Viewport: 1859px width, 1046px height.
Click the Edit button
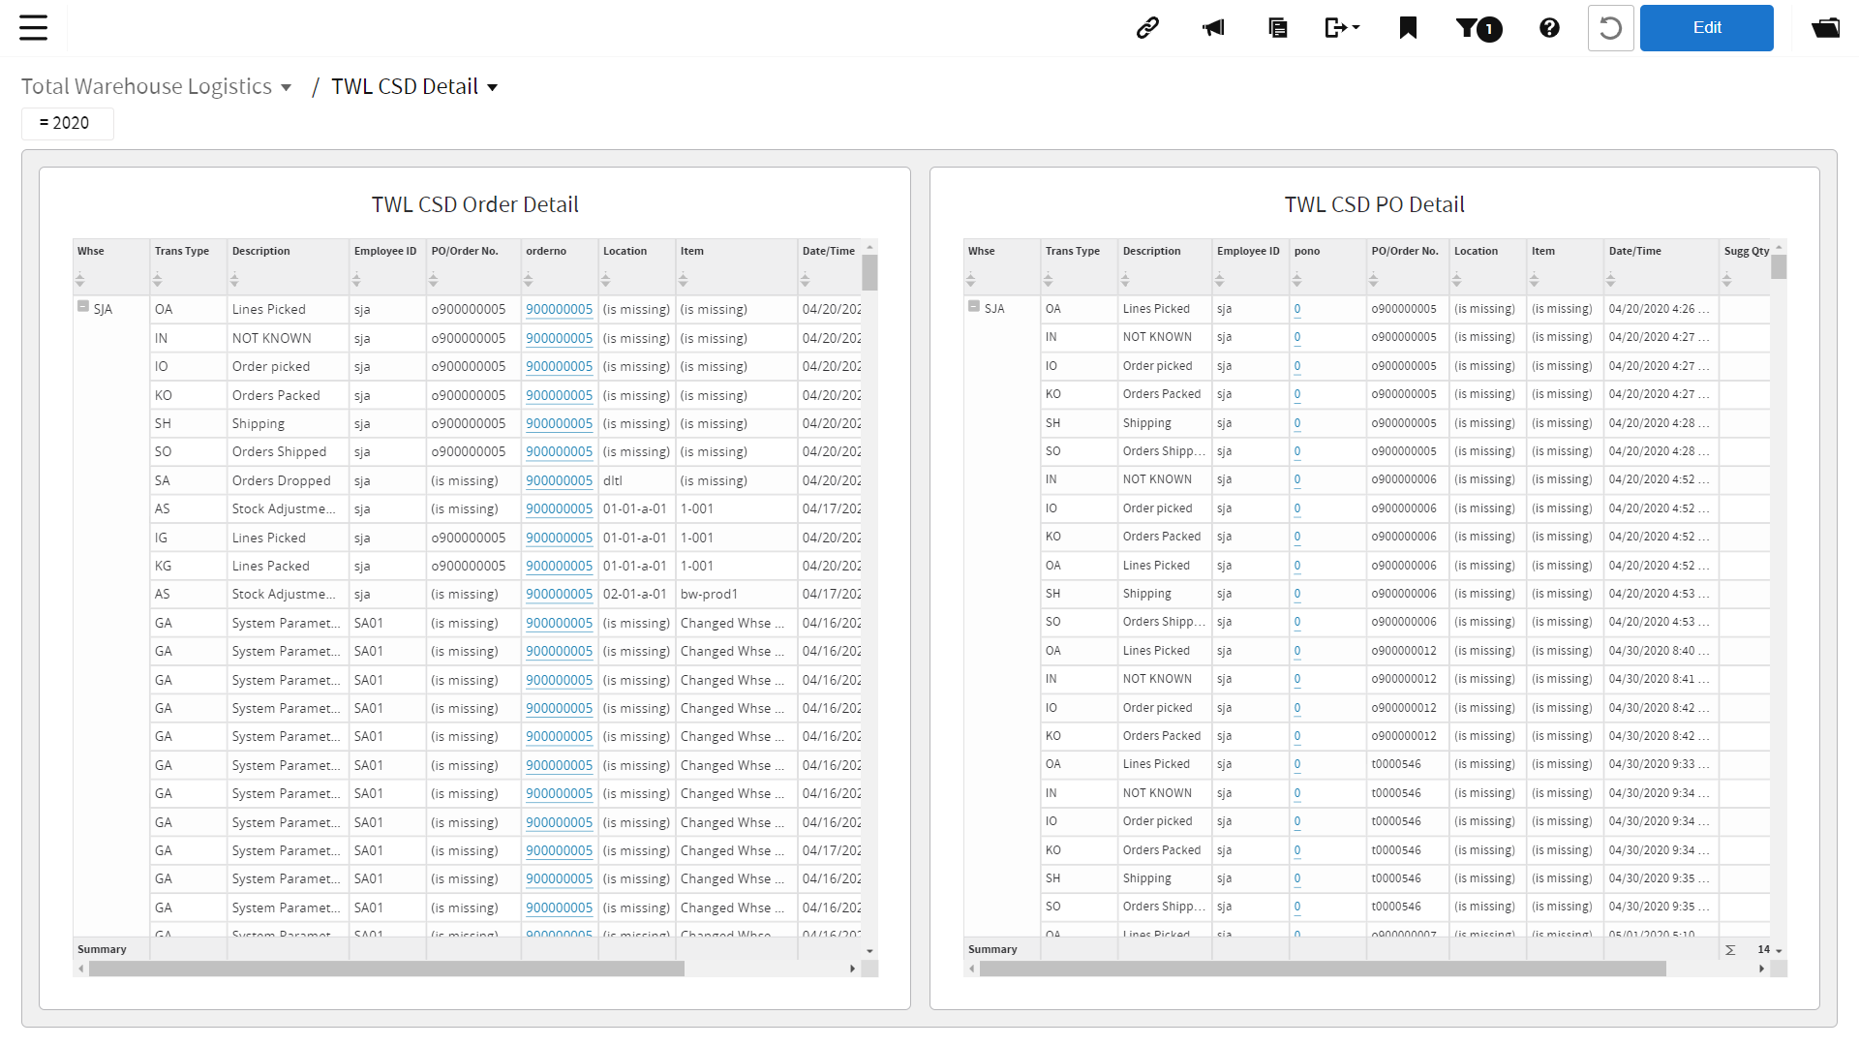tap(1706, 27)
